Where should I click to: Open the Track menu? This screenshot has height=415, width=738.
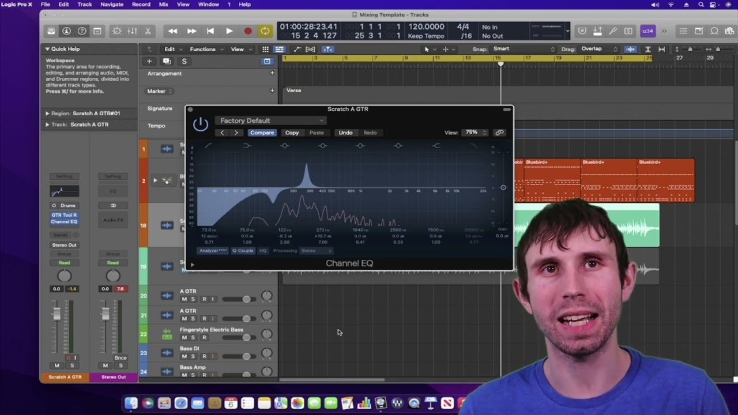85,5
